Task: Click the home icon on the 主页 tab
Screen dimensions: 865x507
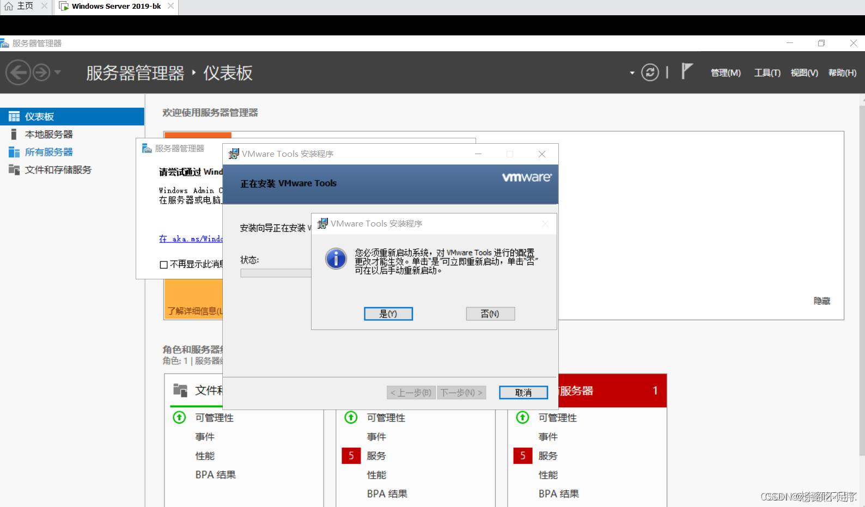Action: click(x=9, y=6)
